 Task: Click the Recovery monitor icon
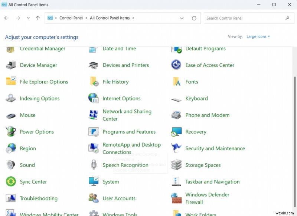176,132
